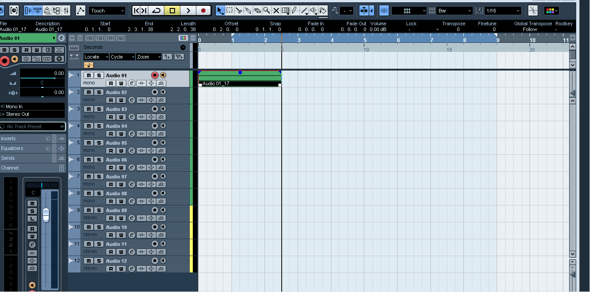Open the Pool window
Image resolution: width=590 pixels, height=292 pixels.
pyautogui.click(x=57, y=11)
